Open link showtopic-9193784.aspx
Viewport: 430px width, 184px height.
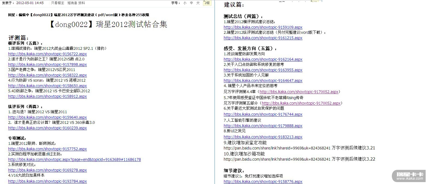click(47, 181)
